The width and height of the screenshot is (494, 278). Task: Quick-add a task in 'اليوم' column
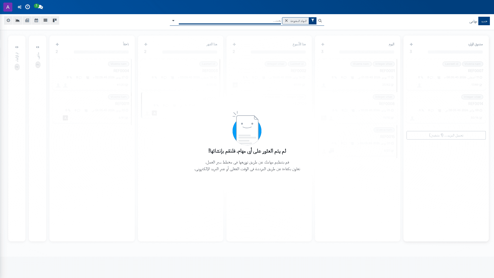pos(323,44)
